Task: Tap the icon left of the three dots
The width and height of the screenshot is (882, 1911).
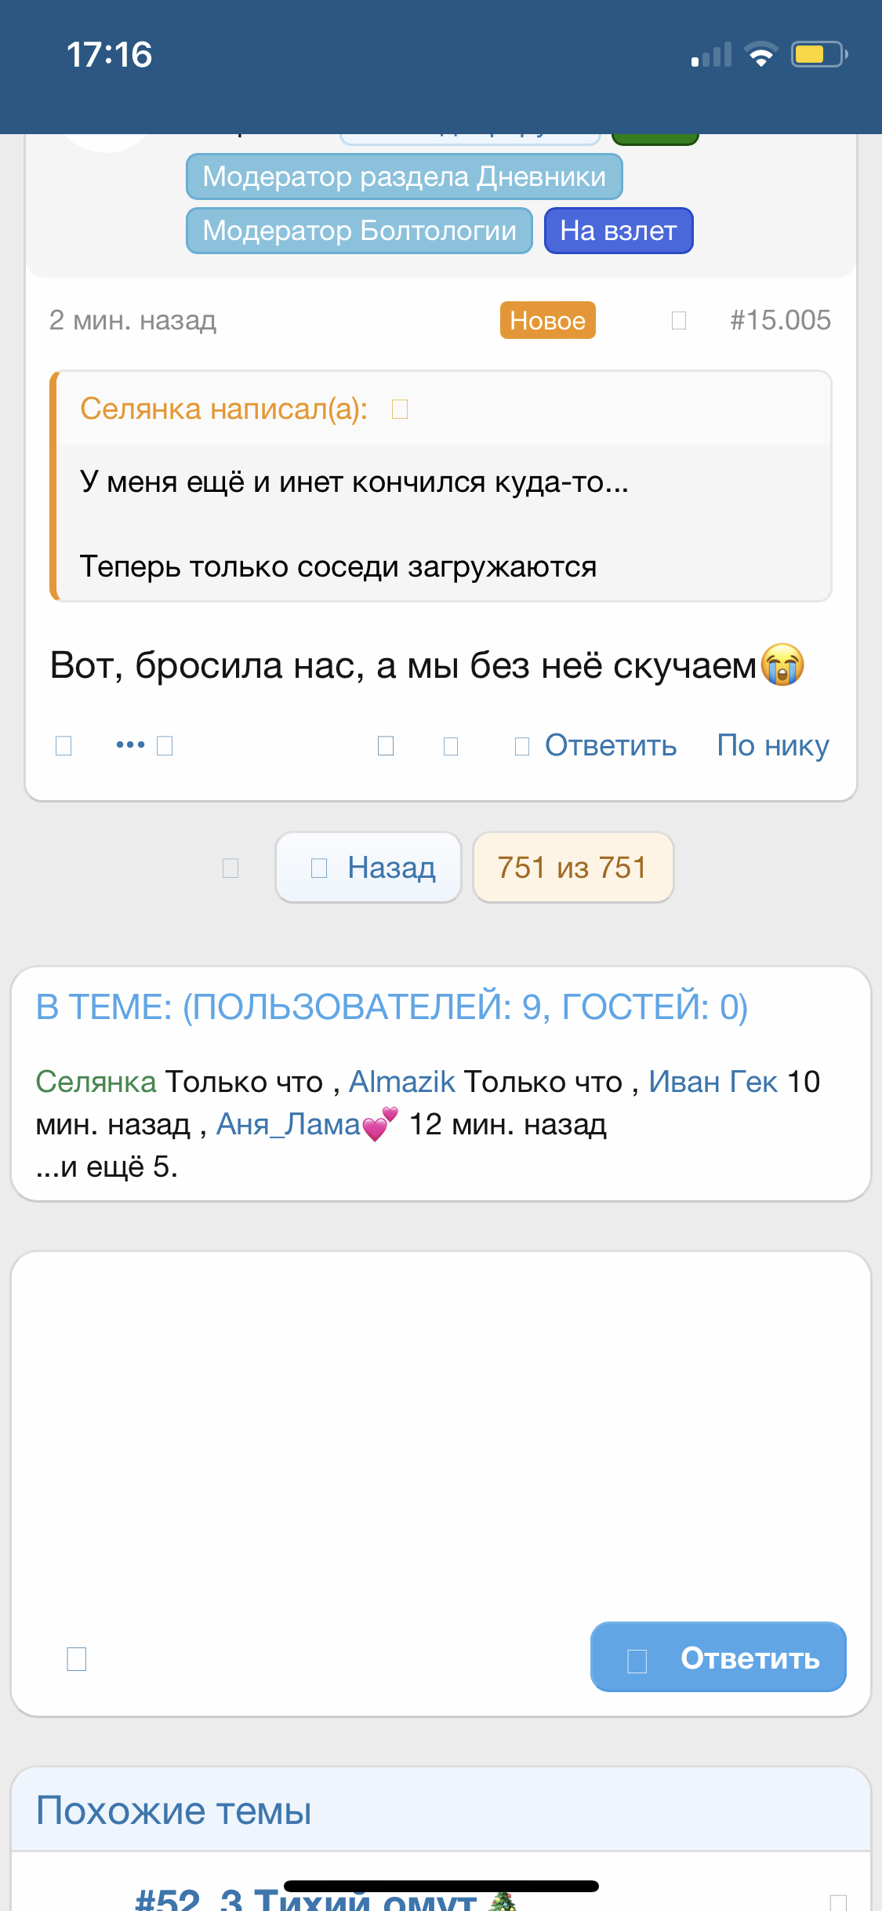Action: coord(64,744)
